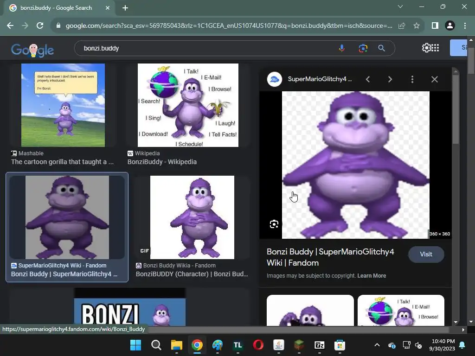
Task: Bookmark this page with the star
Action: (417, 26)
